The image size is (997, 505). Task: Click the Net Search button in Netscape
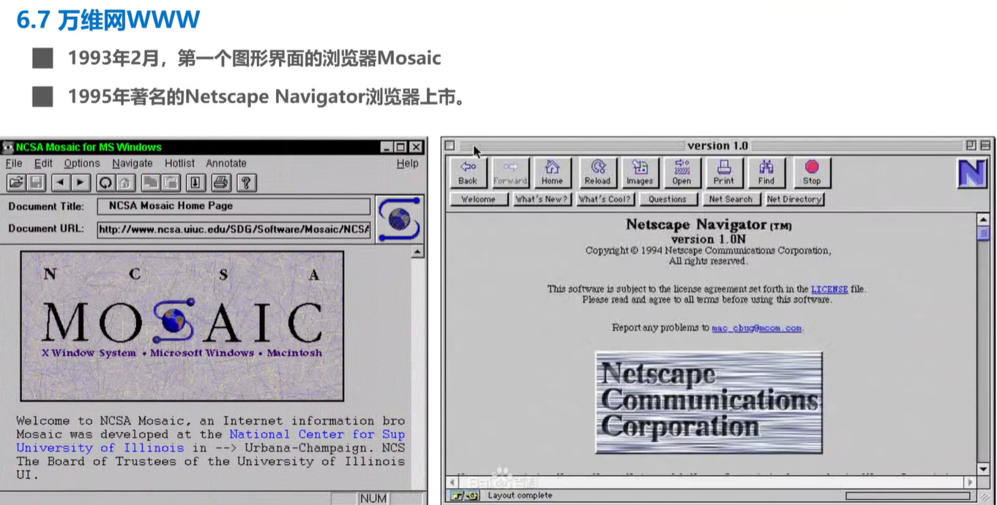[731, 199]
